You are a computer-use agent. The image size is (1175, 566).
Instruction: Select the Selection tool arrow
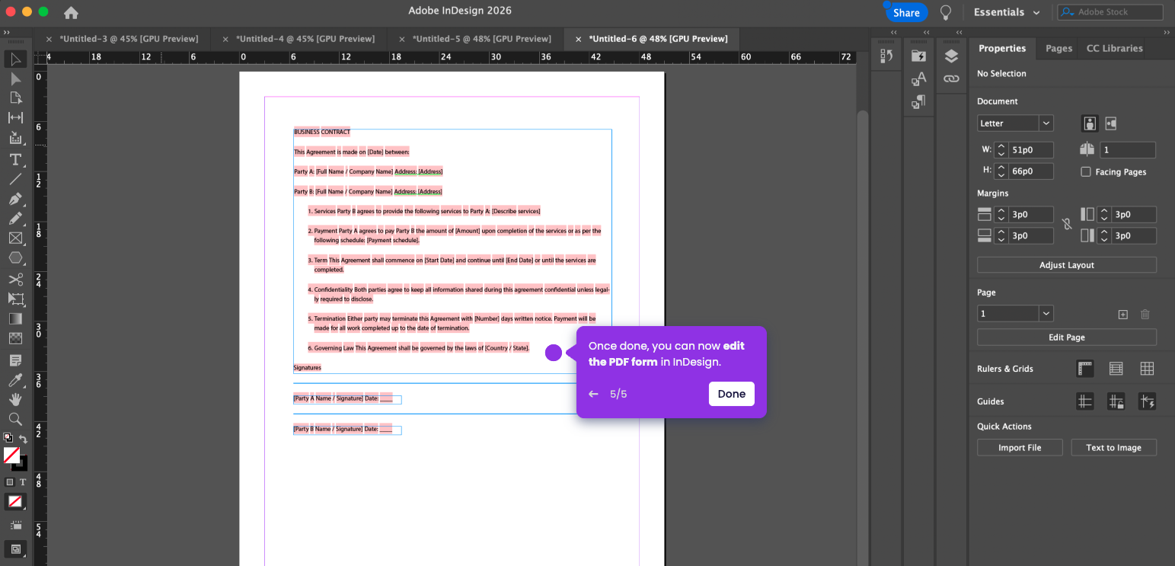tap(15, 59)
